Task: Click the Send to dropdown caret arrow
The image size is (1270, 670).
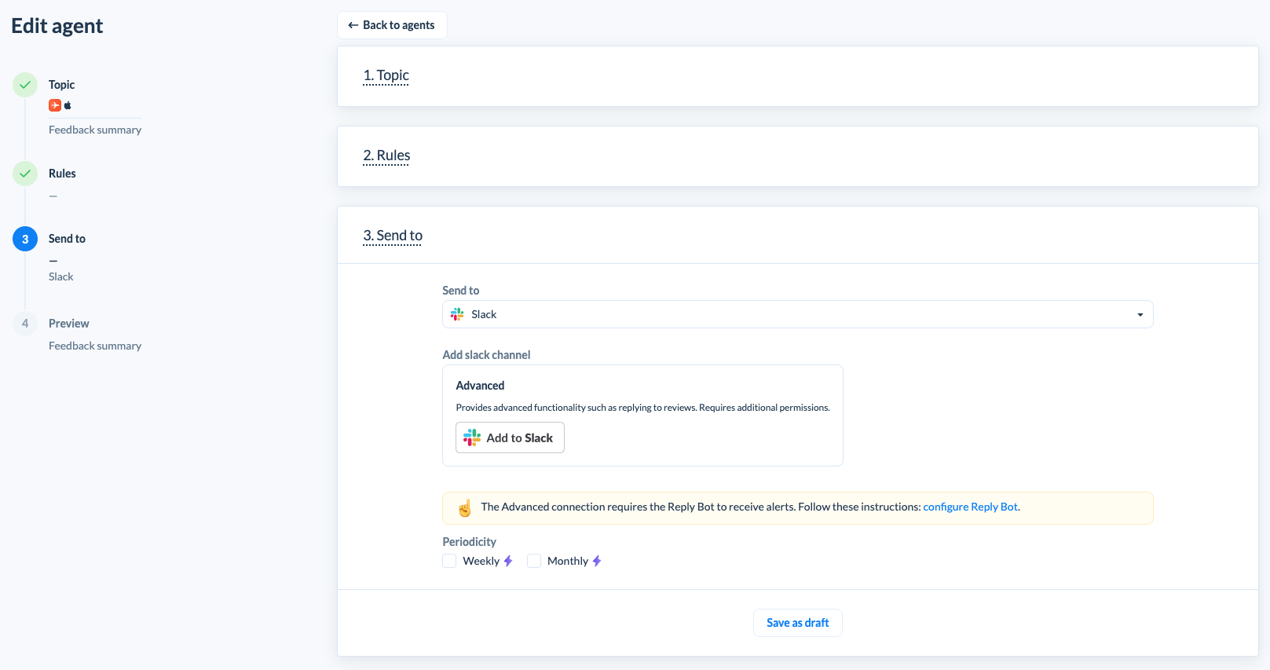Action: (1140, 315)
